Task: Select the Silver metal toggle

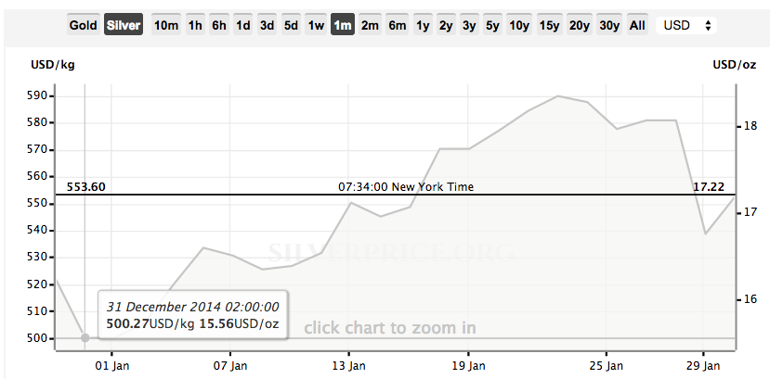Action: [124, 24]
